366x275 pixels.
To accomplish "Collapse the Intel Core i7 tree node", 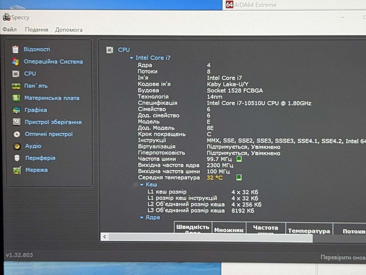I will [x=132, y=58].
